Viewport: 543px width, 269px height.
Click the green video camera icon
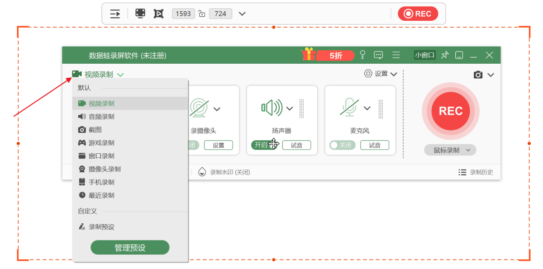pyautogui.click(x=76, y=74)
